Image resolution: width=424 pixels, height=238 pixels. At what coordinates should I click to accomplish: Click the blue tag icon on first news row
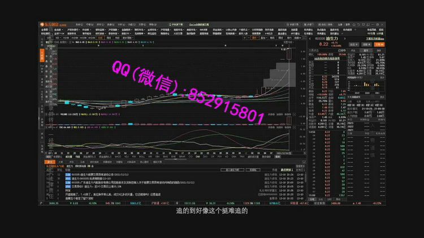tap(68, 175)
